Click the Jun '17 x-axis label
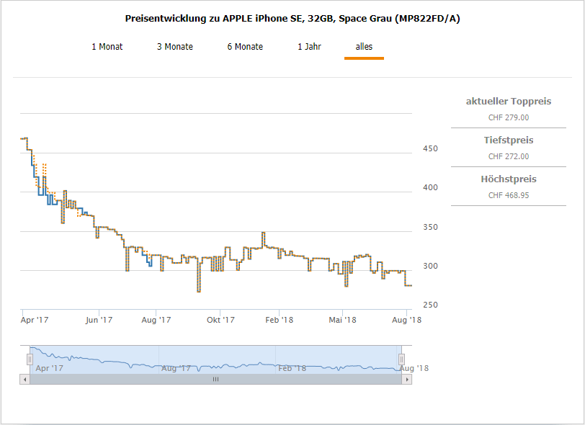The image size is (585, 425). (99, 320)
